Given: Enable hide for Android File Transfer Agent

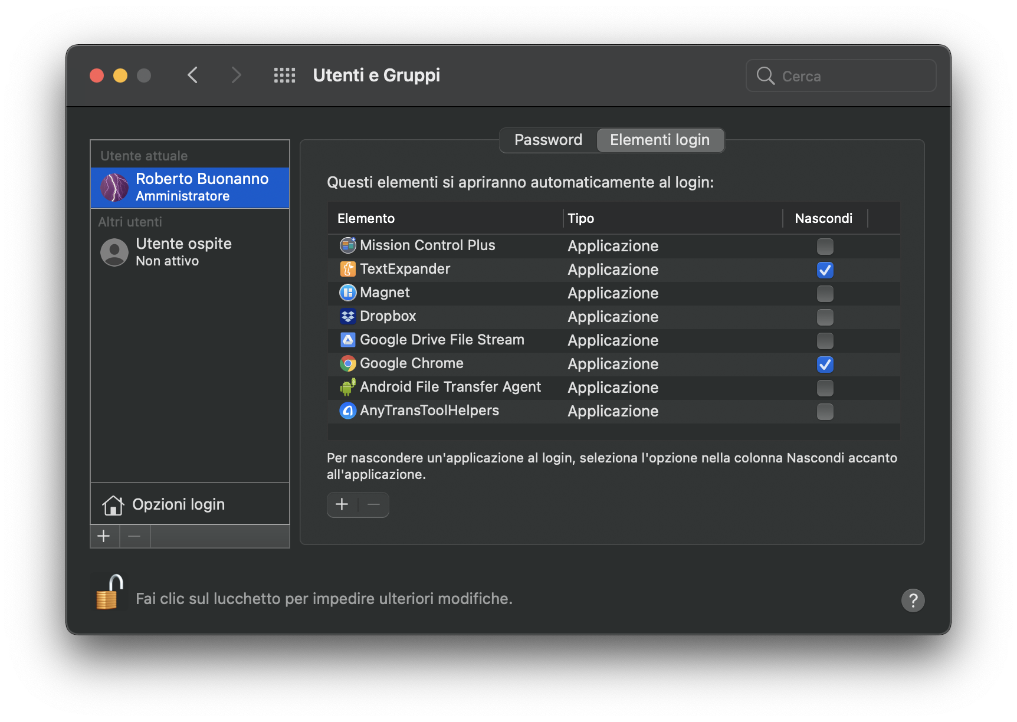Looking at the screenshot, I should [x=825, y=388].
